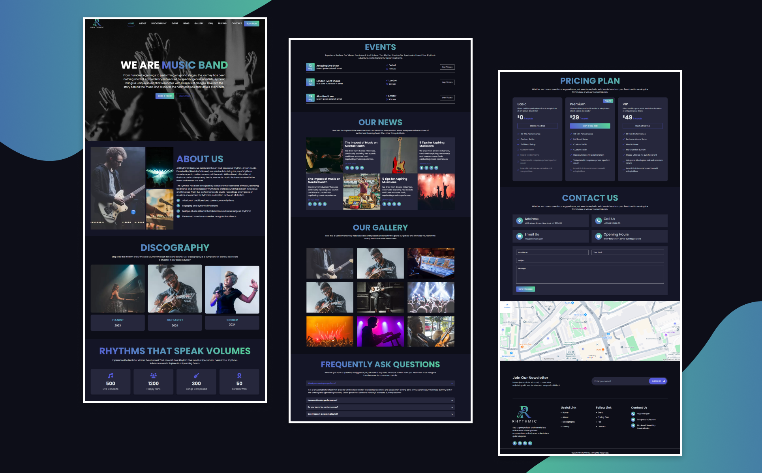This screenshot has width=762, height=473.
Task: Click the Rhythmic logo in the footer
Action: pyautogui.click(x=524, y=414)
